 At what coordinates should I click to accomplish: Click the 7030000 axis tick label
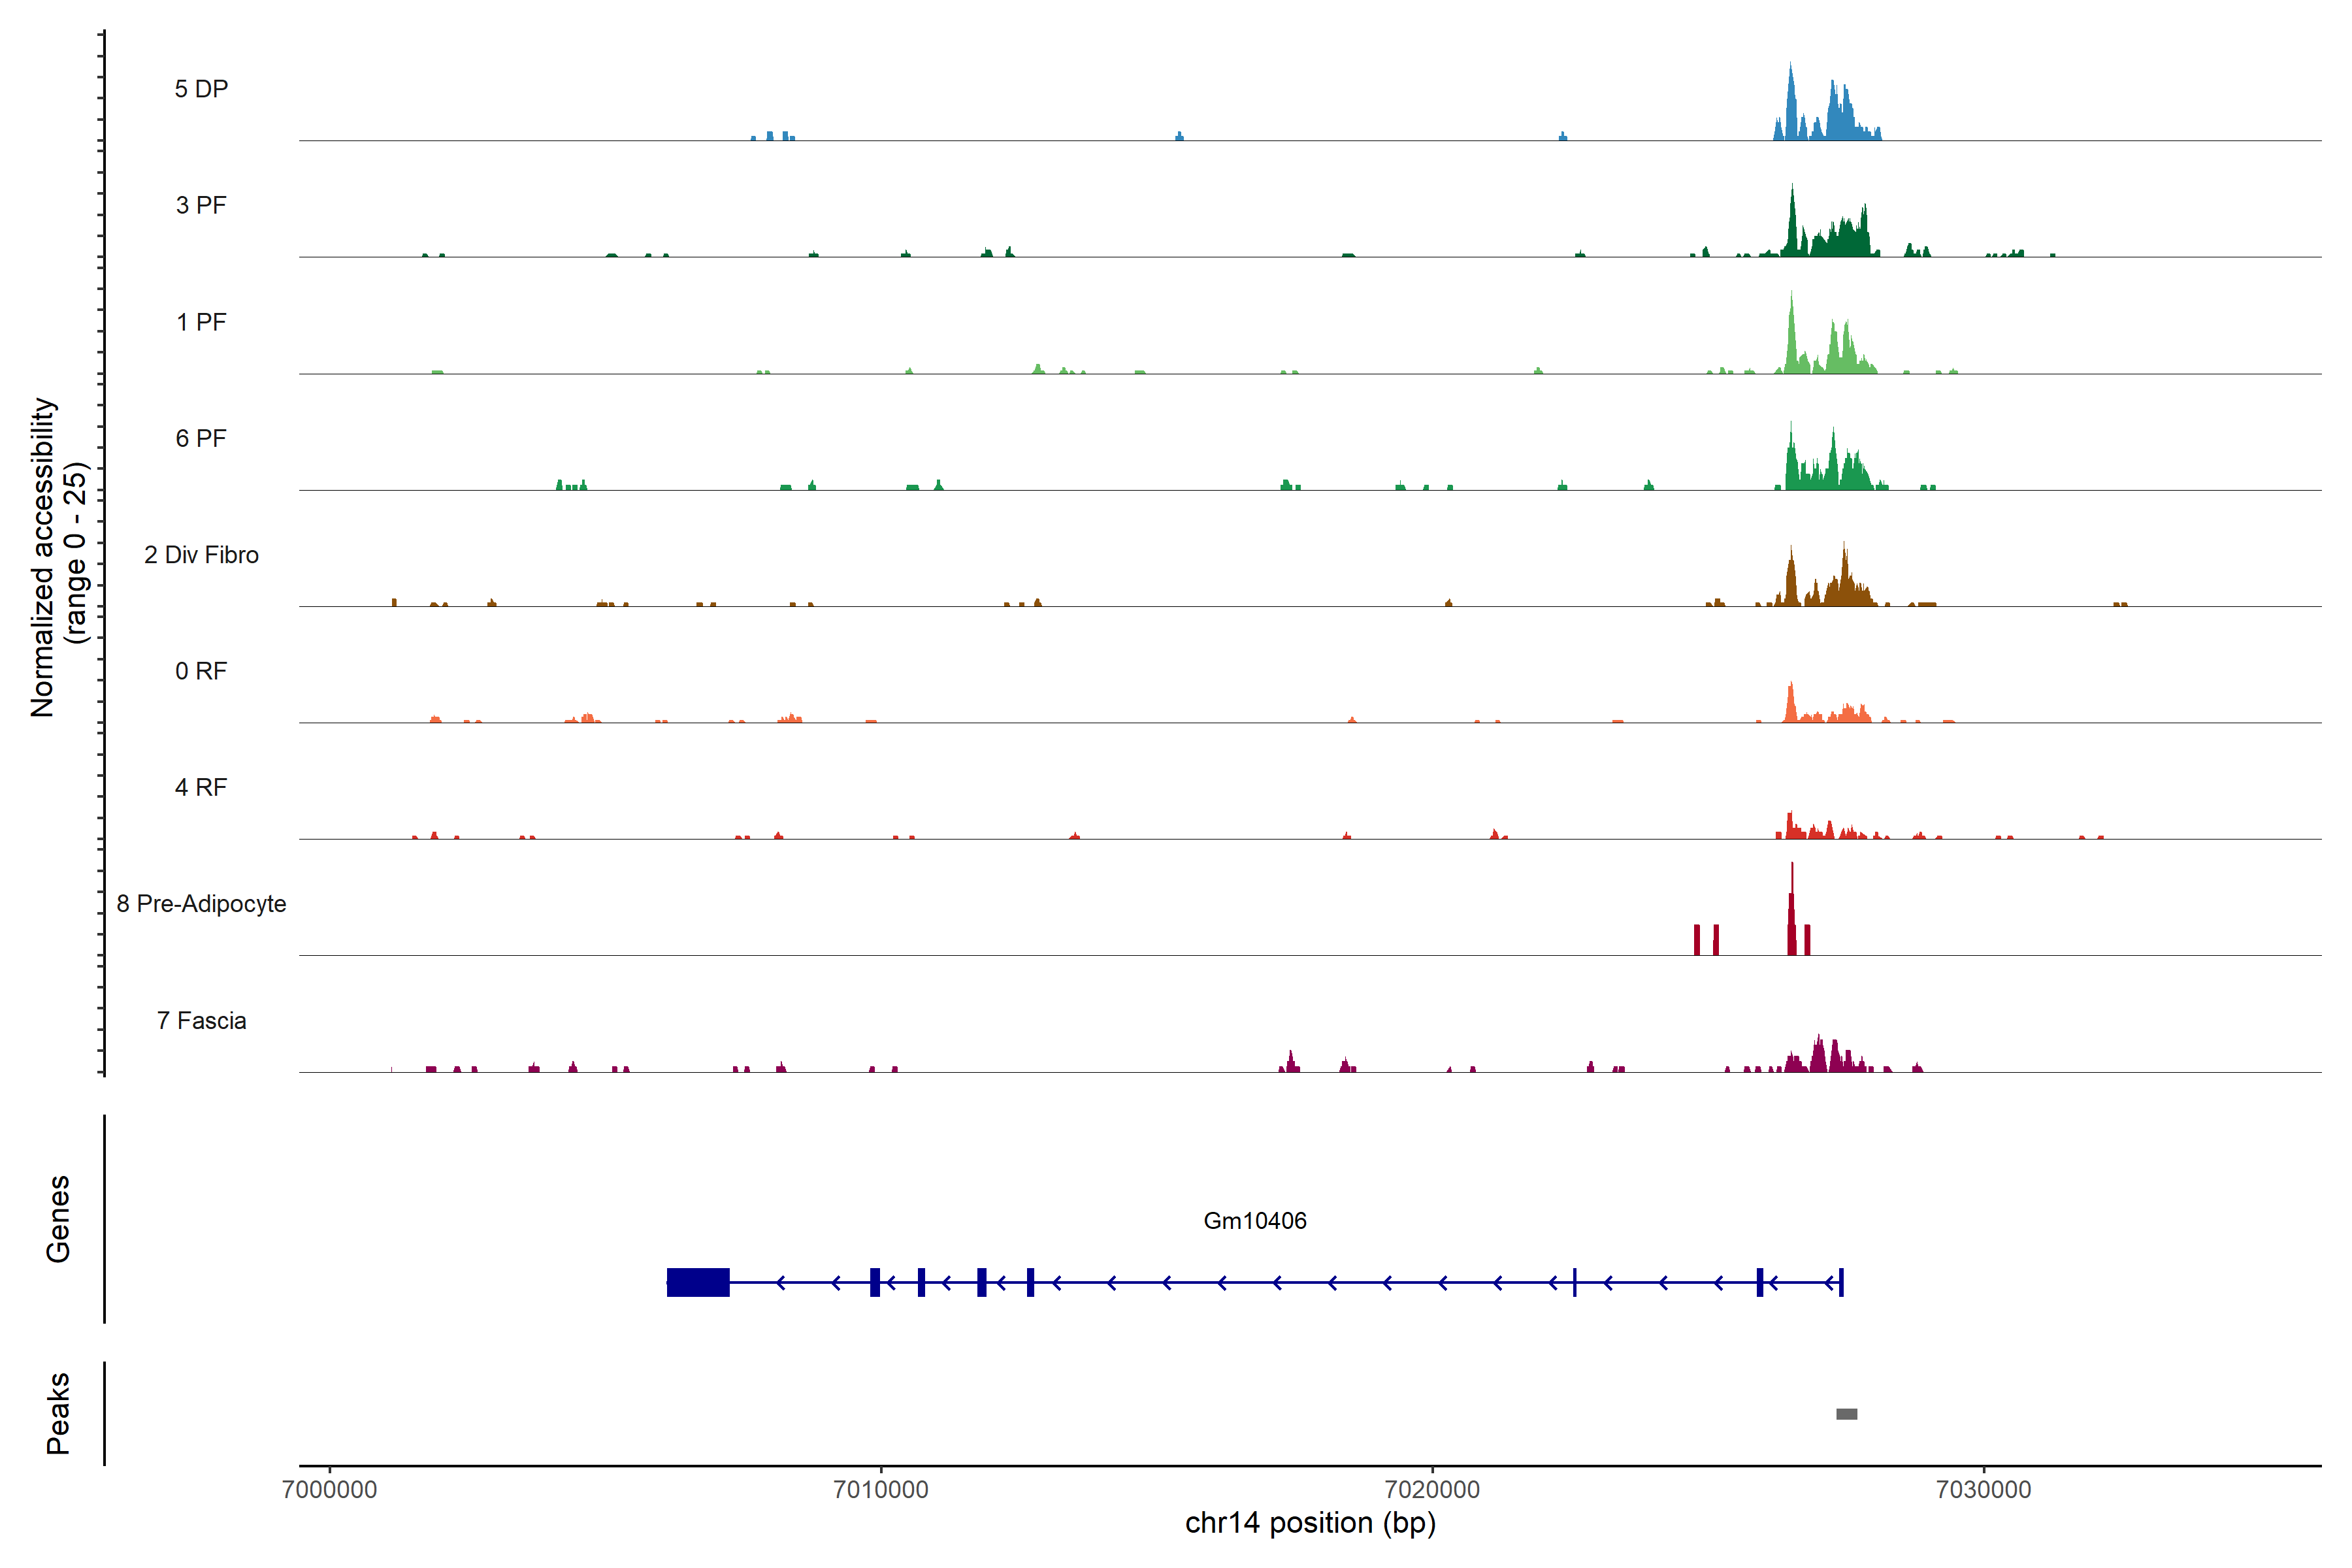click(1983, 1489)
